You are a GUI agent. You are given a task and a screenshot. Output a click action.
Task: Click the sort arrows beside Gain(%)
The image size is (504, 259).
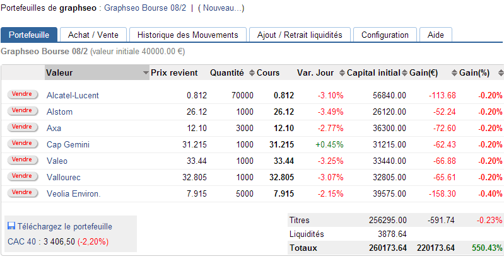pos(500,73)
